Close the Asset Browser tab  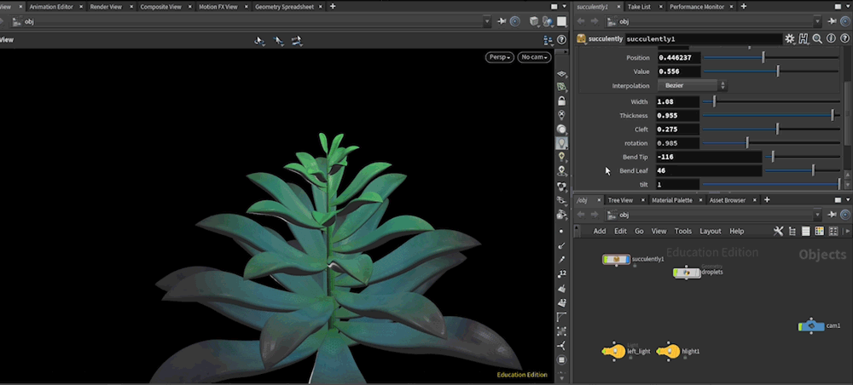click(755, 200)
